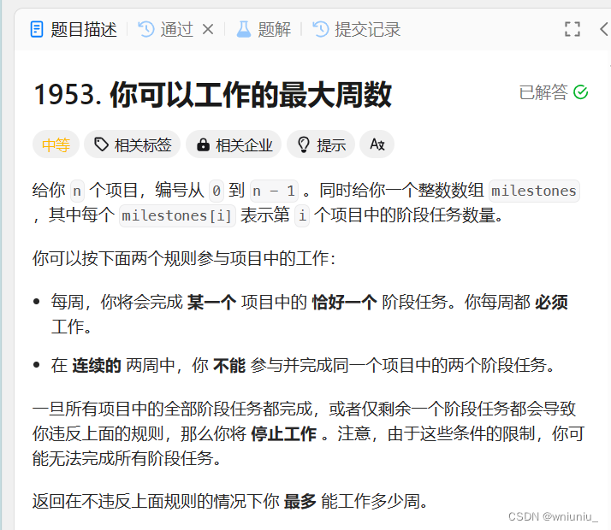Viewport: 611px width, 530px height.
Task: Toggle the language translation icon
Action: 377,144
